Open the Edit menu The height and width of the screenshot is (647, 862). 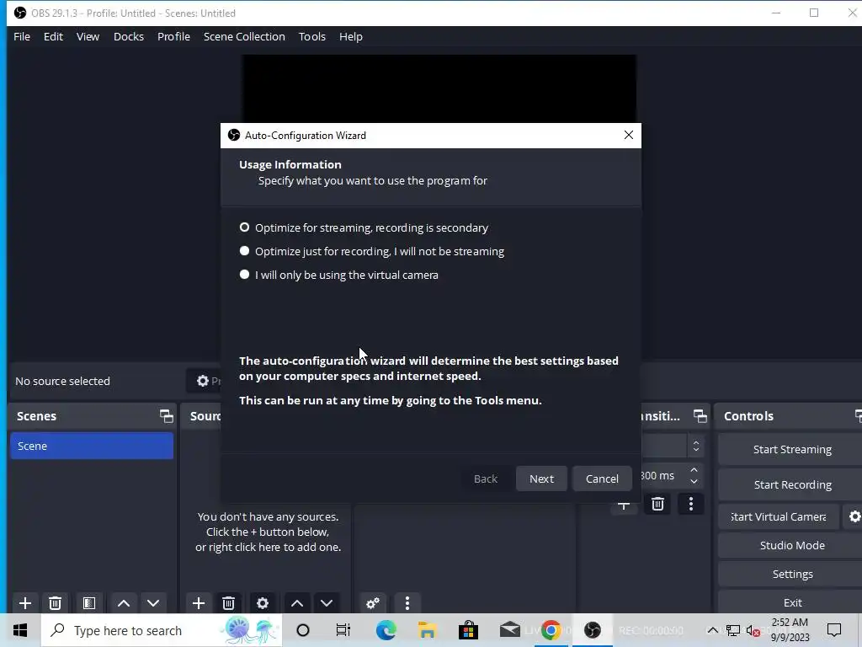tap(53, 36)
